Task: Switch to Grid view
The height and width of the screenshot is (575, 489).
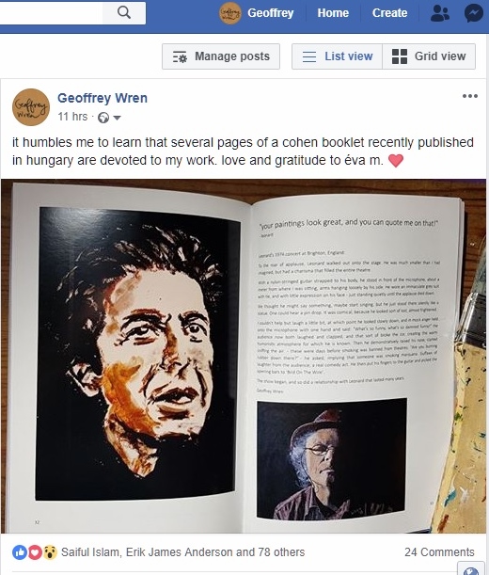Action: [x=429, y=56]
